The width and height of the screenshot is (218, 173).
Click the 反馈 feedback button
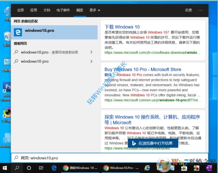(188, 10)
